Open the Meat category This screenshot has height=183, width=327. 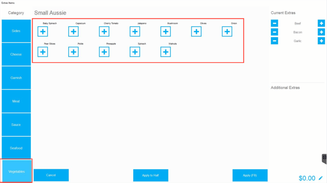click(16, 101)
